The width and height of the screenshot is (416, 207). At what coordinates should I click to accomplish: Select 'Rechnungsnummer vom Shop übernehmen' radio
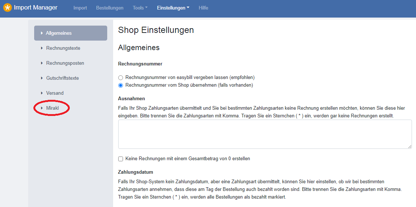click(x=121, y=85)
